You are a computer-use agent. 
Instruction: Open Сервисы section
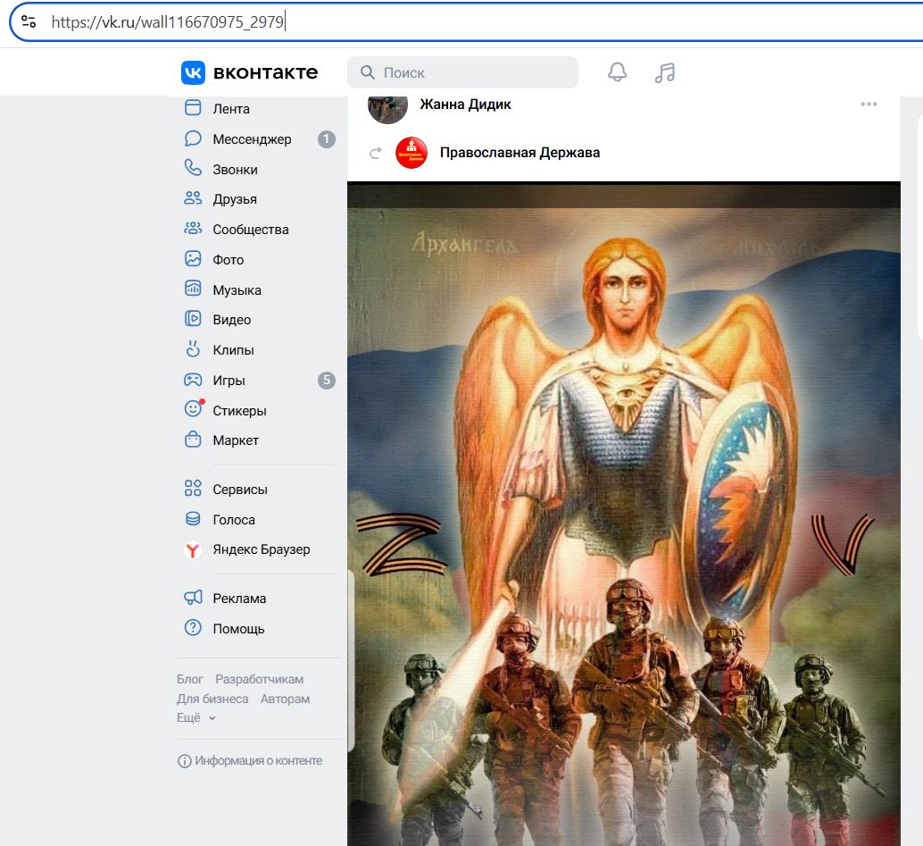(x=240, y=490)
